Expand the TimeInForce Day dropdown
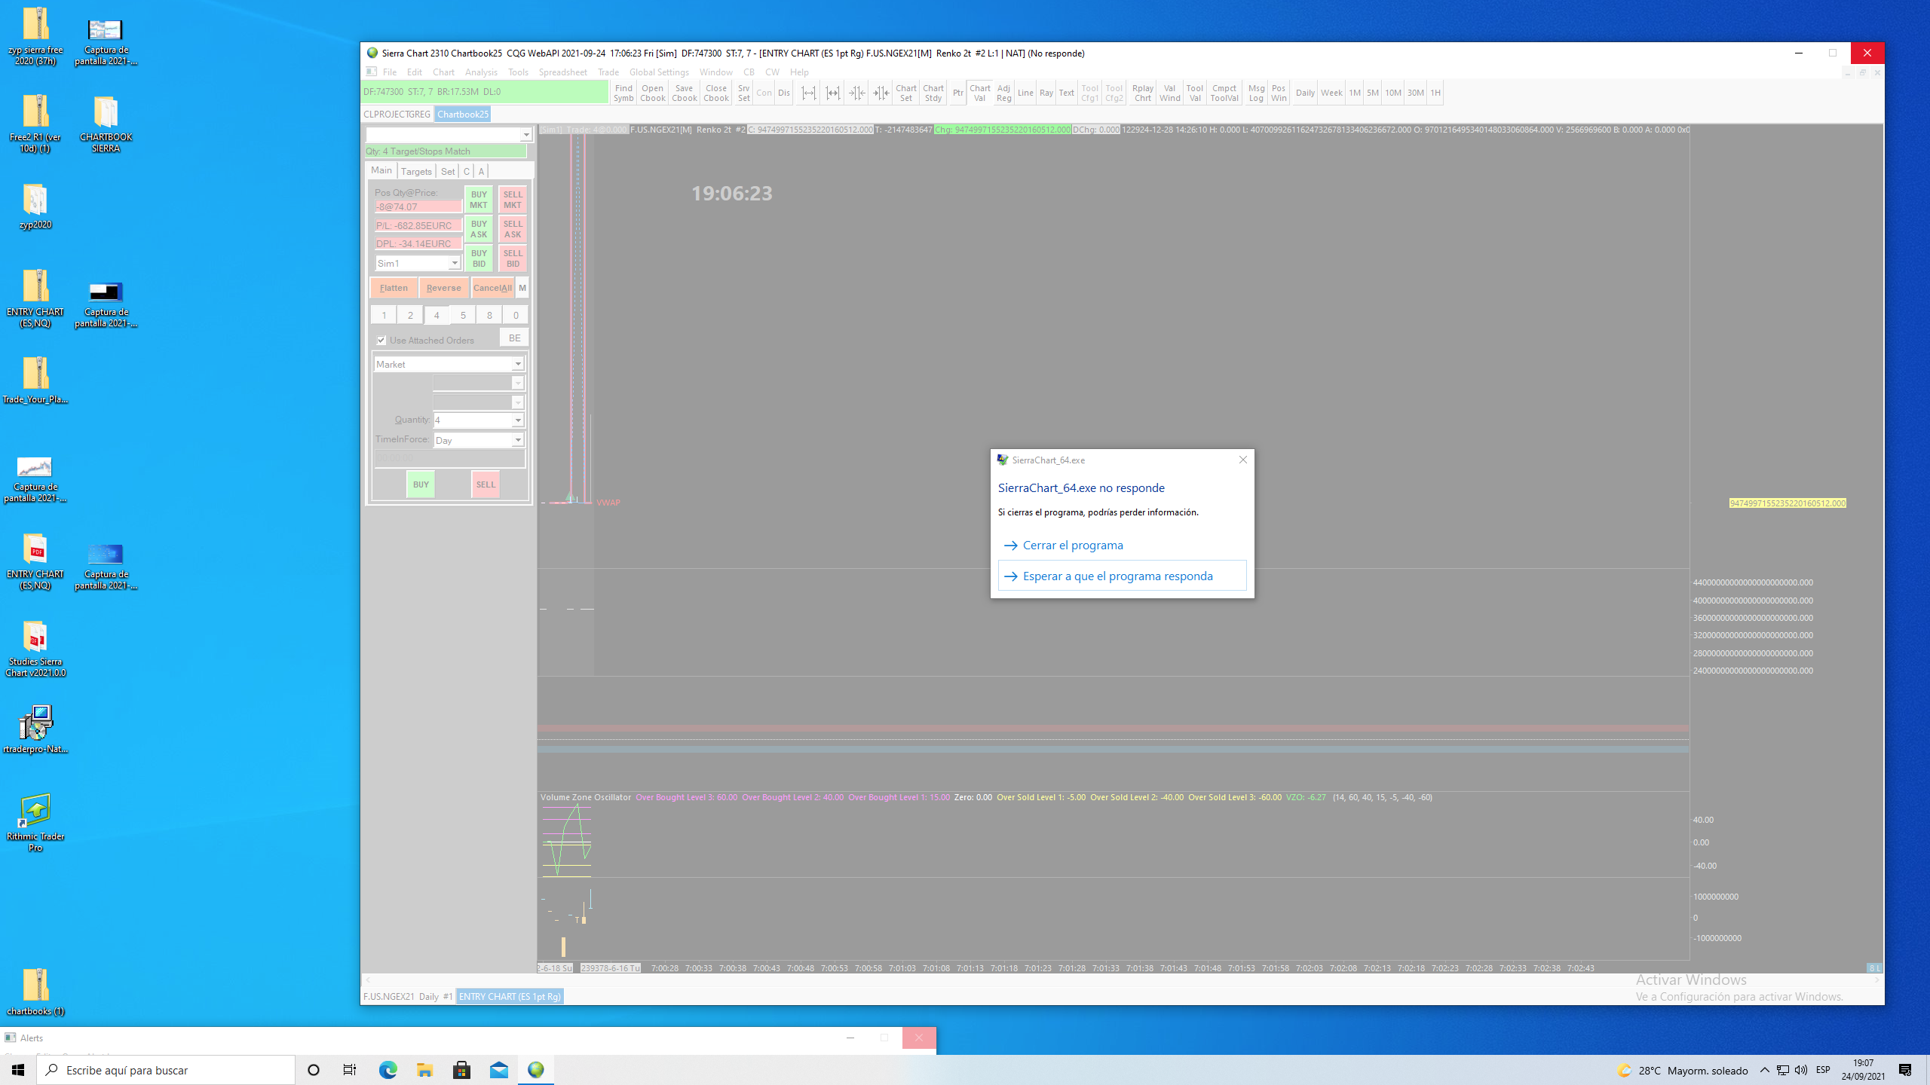 (518, 440)
